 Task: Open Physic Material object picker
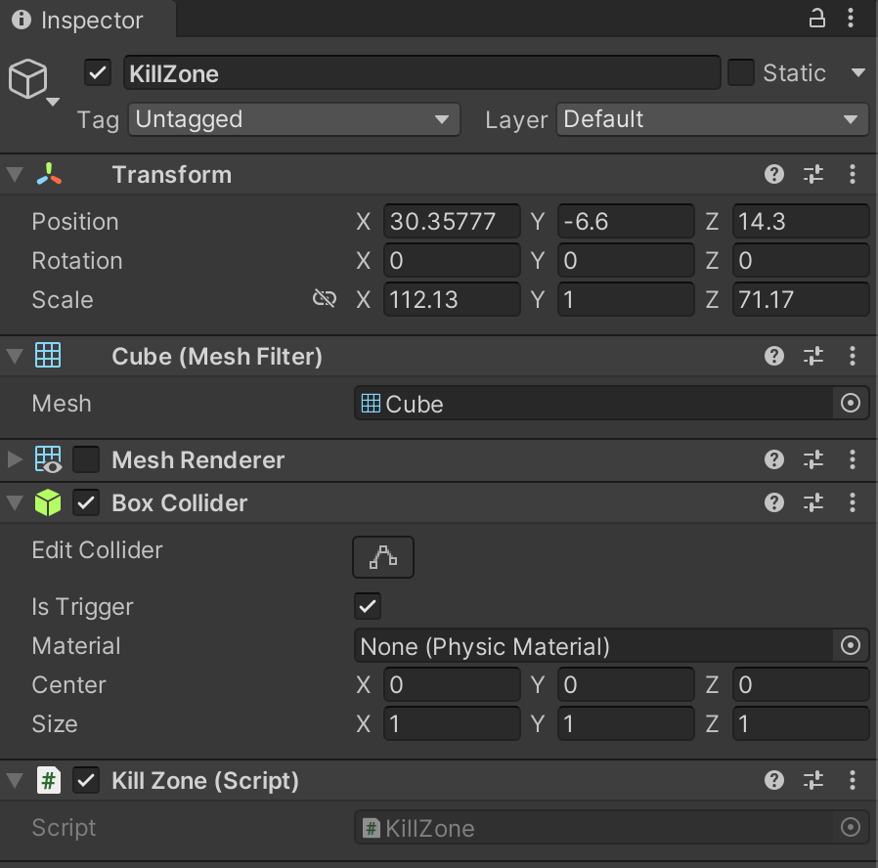(851, 646)
